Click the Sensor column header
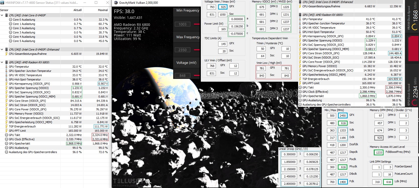 (4, 10)
